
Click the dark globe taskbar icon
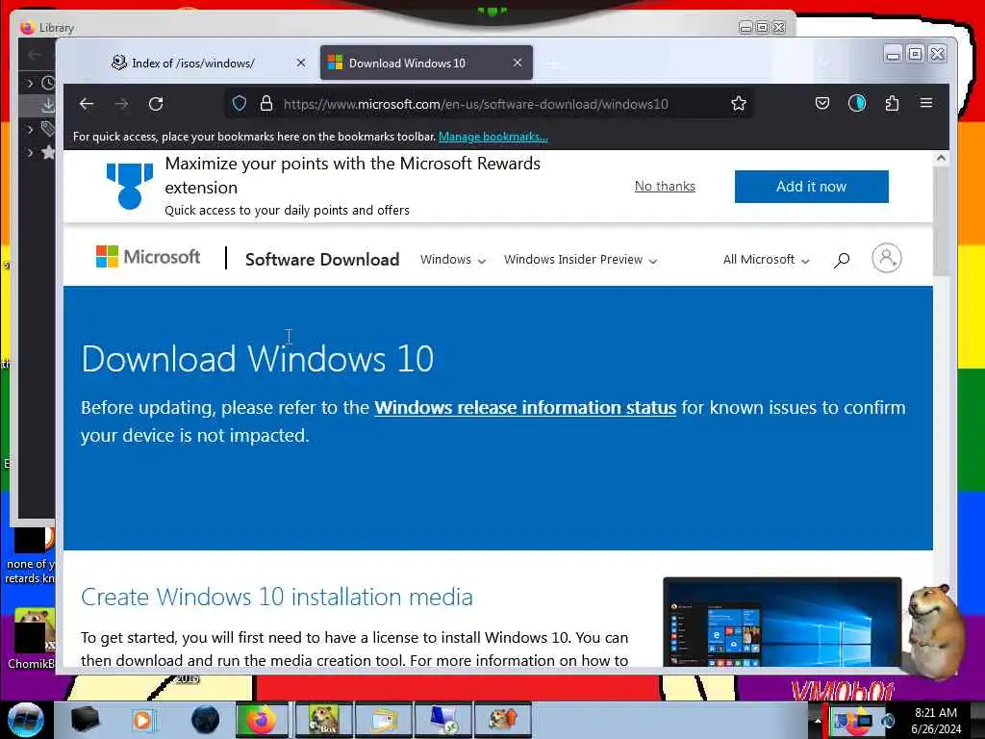(205, 720)
